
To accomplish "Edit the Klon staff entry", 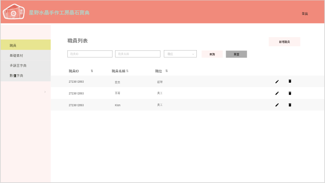I will pyautogui.click(x=277, y=105).
